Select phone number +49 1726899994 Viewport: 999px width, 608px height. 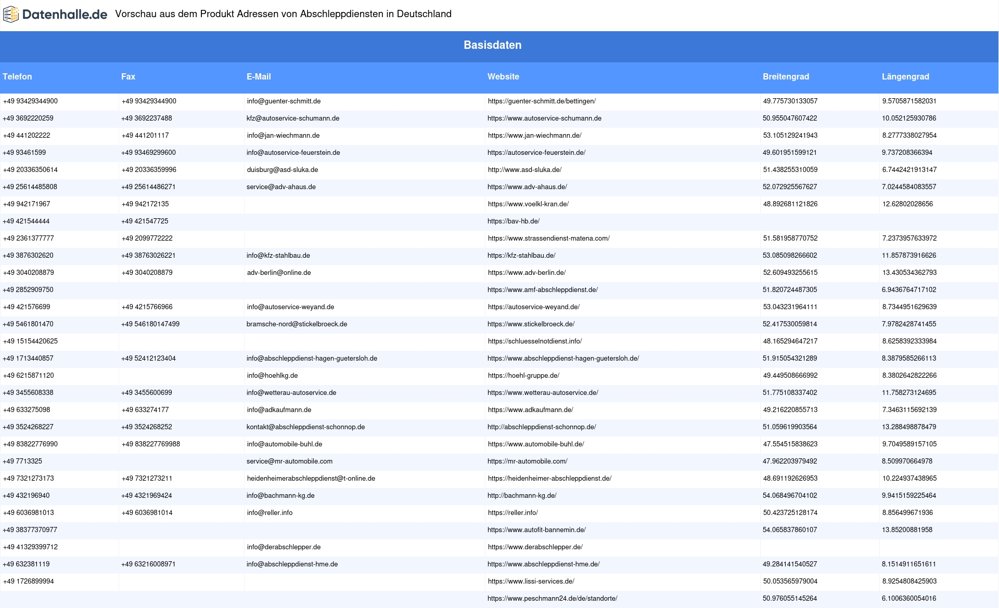[28, 581]
